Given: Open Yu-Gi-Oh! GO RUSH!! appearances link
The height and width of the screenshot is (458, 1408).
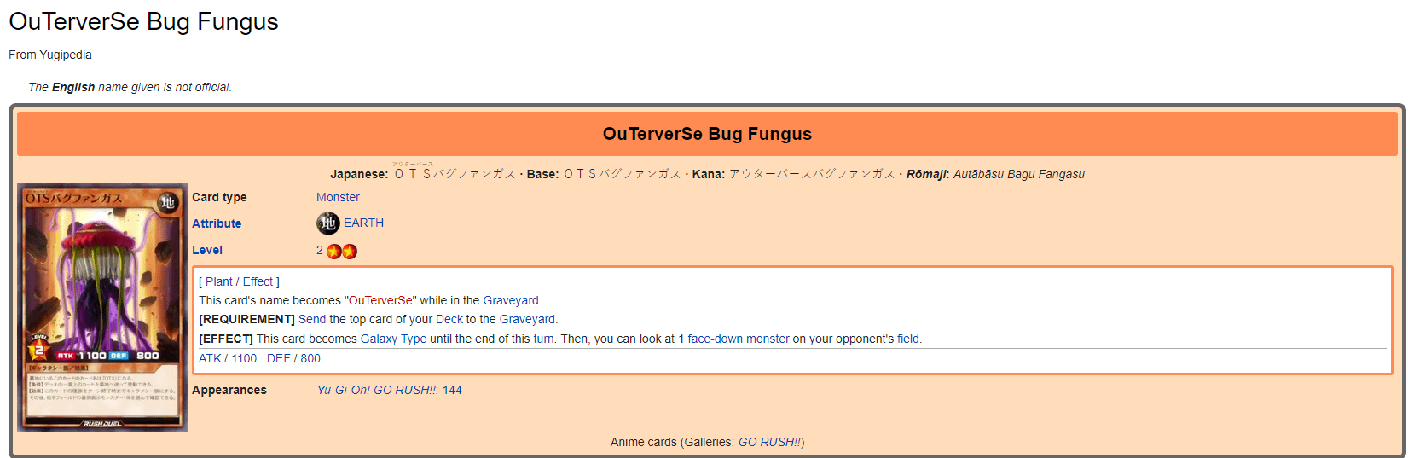Looking at the screenshot, I should click(377, 390).
